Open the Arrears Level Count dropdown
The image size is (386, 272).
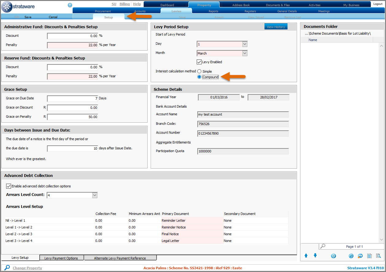point(95,195)
